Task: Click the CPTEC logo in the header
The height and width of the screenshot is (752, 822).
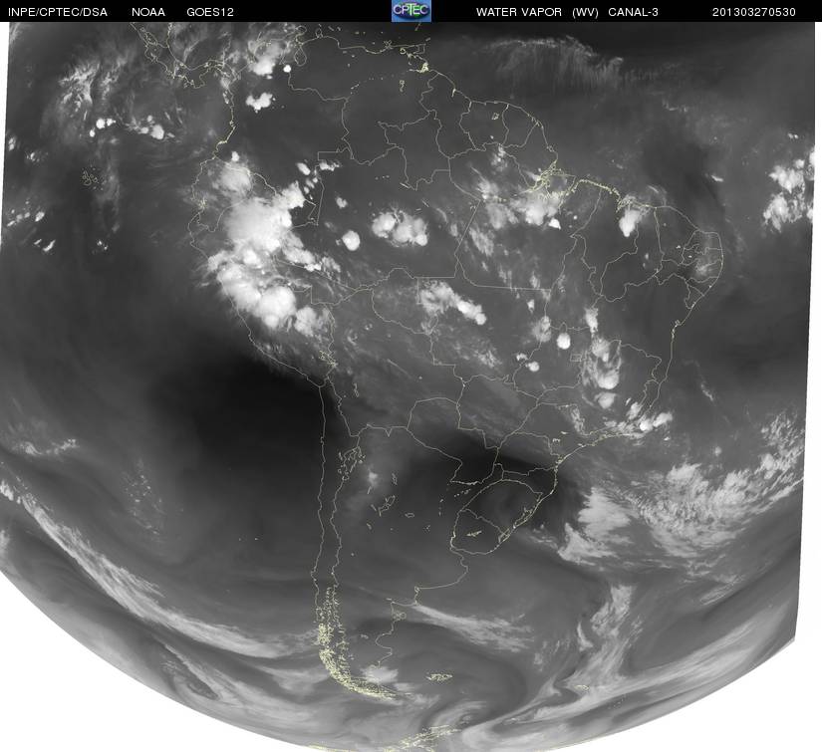Action: 411,11
